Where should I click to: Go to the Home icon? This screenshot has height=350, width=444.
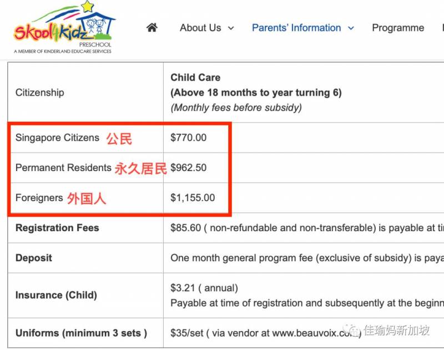152,28
